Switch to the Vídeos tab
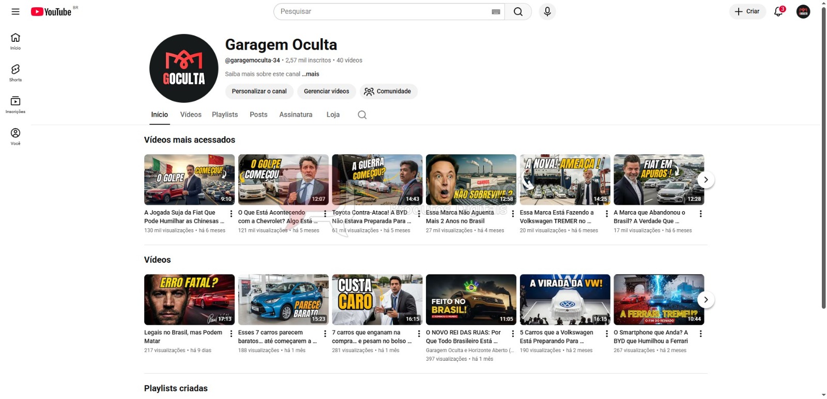 (191, 115)
